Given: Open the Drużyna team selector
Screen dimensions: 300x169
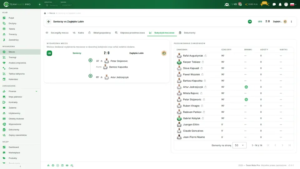Looking at the screenshot, I should (52, 4).
